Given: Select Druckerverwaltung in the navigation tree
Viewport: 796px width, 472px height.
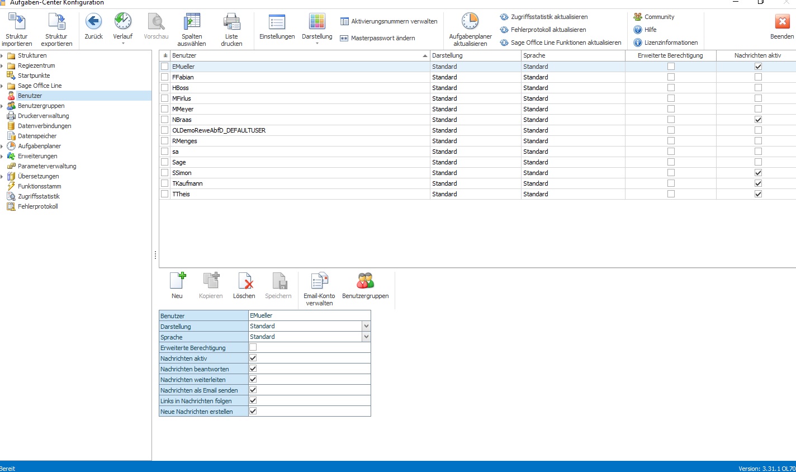Looking at the screenshot, I should (x=44, y=116).
